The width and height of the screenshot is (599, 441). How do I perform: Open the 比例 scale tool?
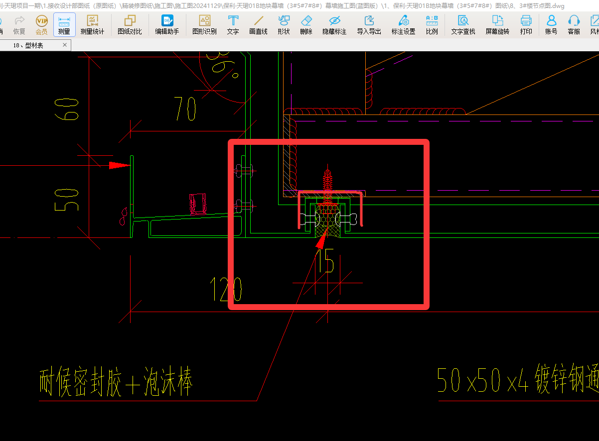(432, 25)
